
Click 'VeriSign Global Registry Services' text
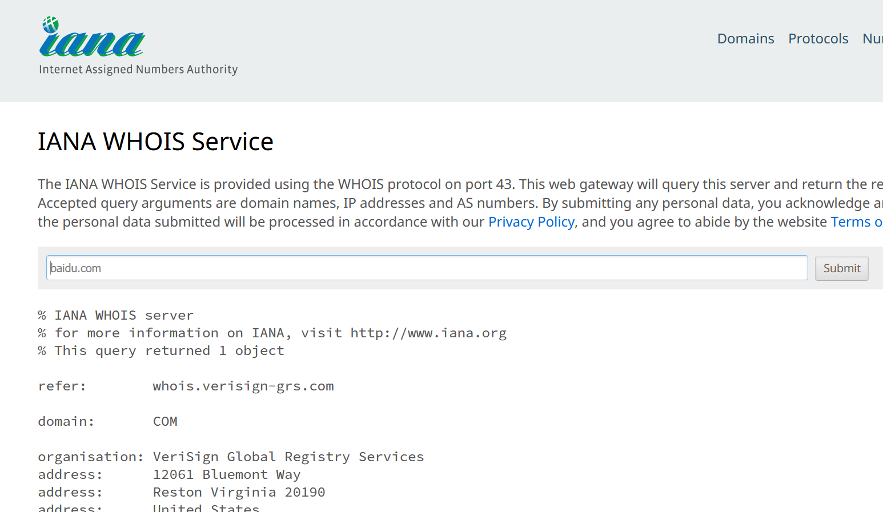[x=288, y=457]
